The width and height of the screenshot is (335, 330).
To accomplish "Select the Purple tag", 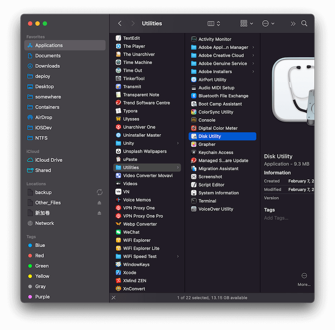I will coord(65,297).
